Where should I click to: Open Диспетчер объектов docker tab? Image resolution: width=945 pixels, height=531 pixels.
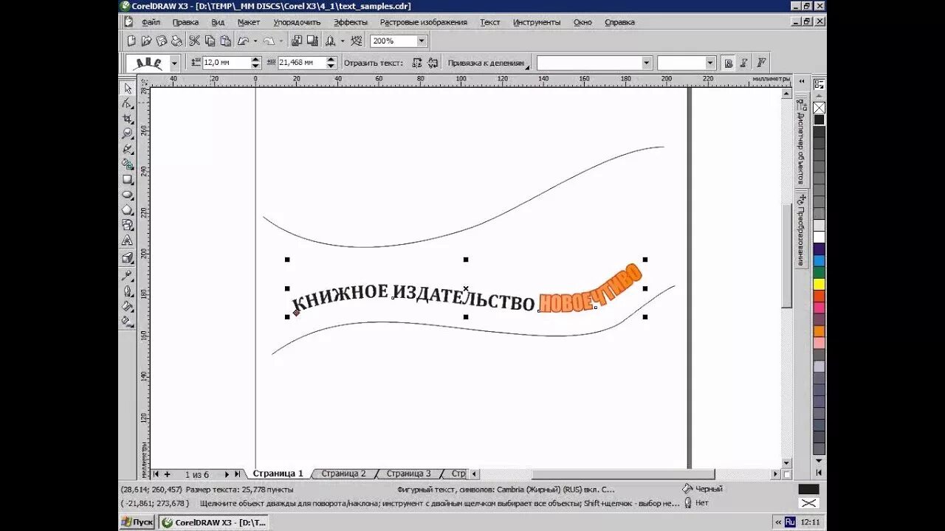click(801, 140)
